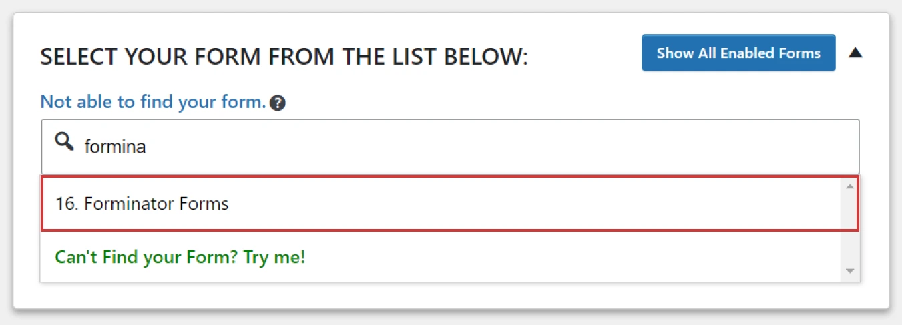Click the "Enabled Forms" text on the blue button
This screenshot has height=325, width=902.
[x=772, y=53]
